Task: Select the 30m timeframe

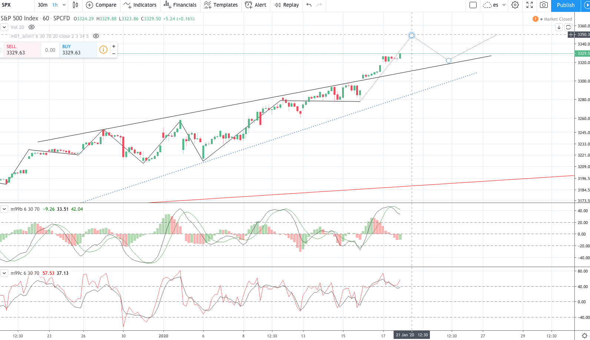Action: [43, 5]
